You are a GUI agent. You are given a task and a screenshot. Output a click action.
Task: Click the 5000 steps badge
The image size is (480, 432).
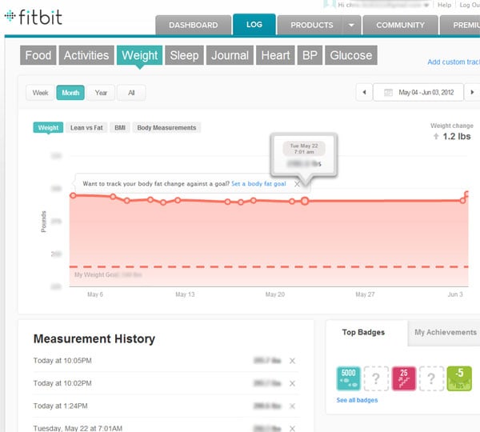point(349,378)
